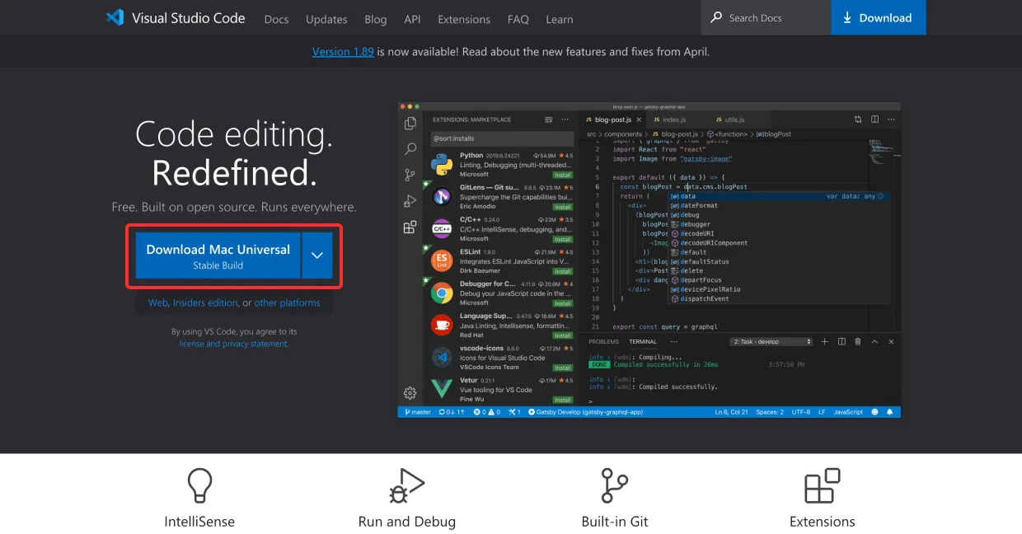Click the @sort:installs extension search box
This screenshot has height=534, width=1022.
[502, 138]
